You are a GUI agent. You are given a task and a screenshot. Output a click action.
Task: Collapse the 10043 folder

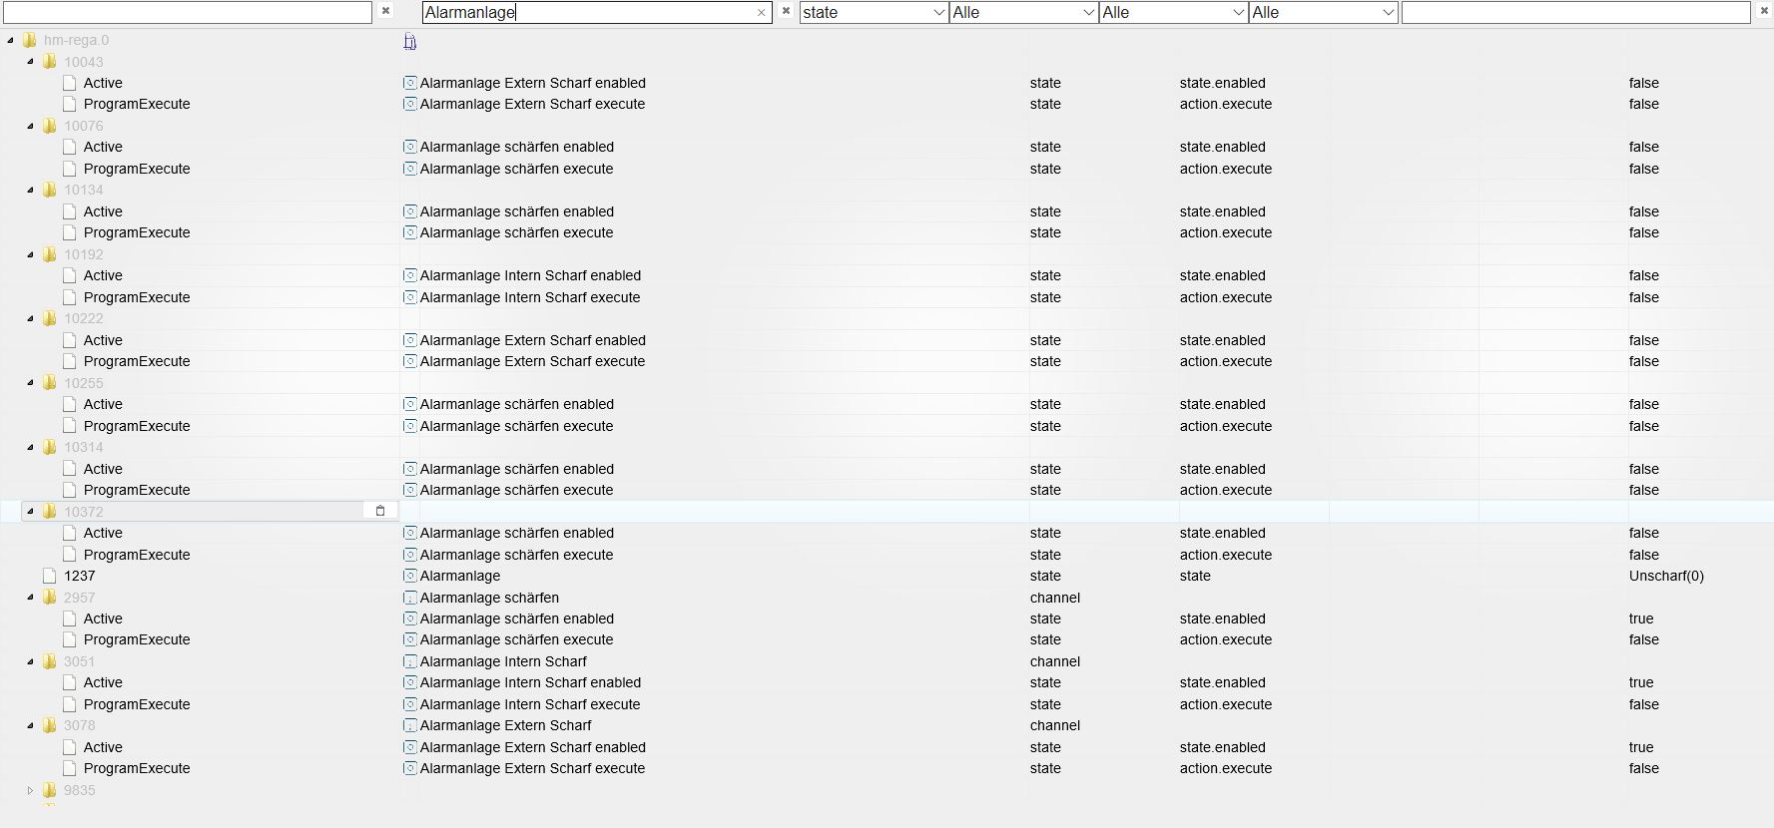point(30,62)
